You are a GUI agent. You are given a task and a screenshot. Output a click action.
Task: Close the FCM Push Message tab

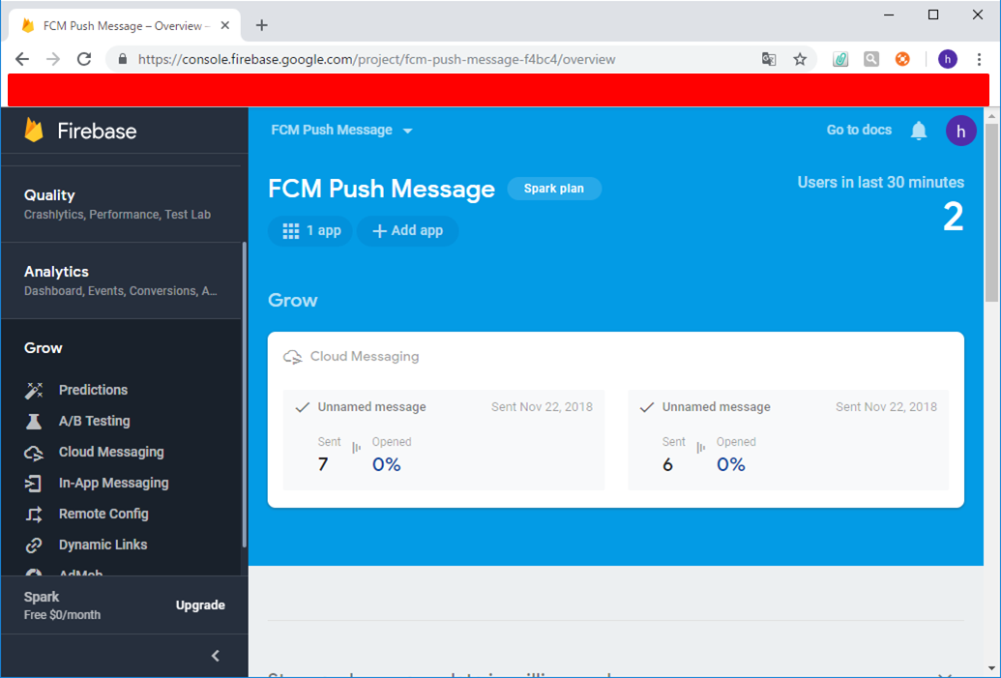click(224, 25)
